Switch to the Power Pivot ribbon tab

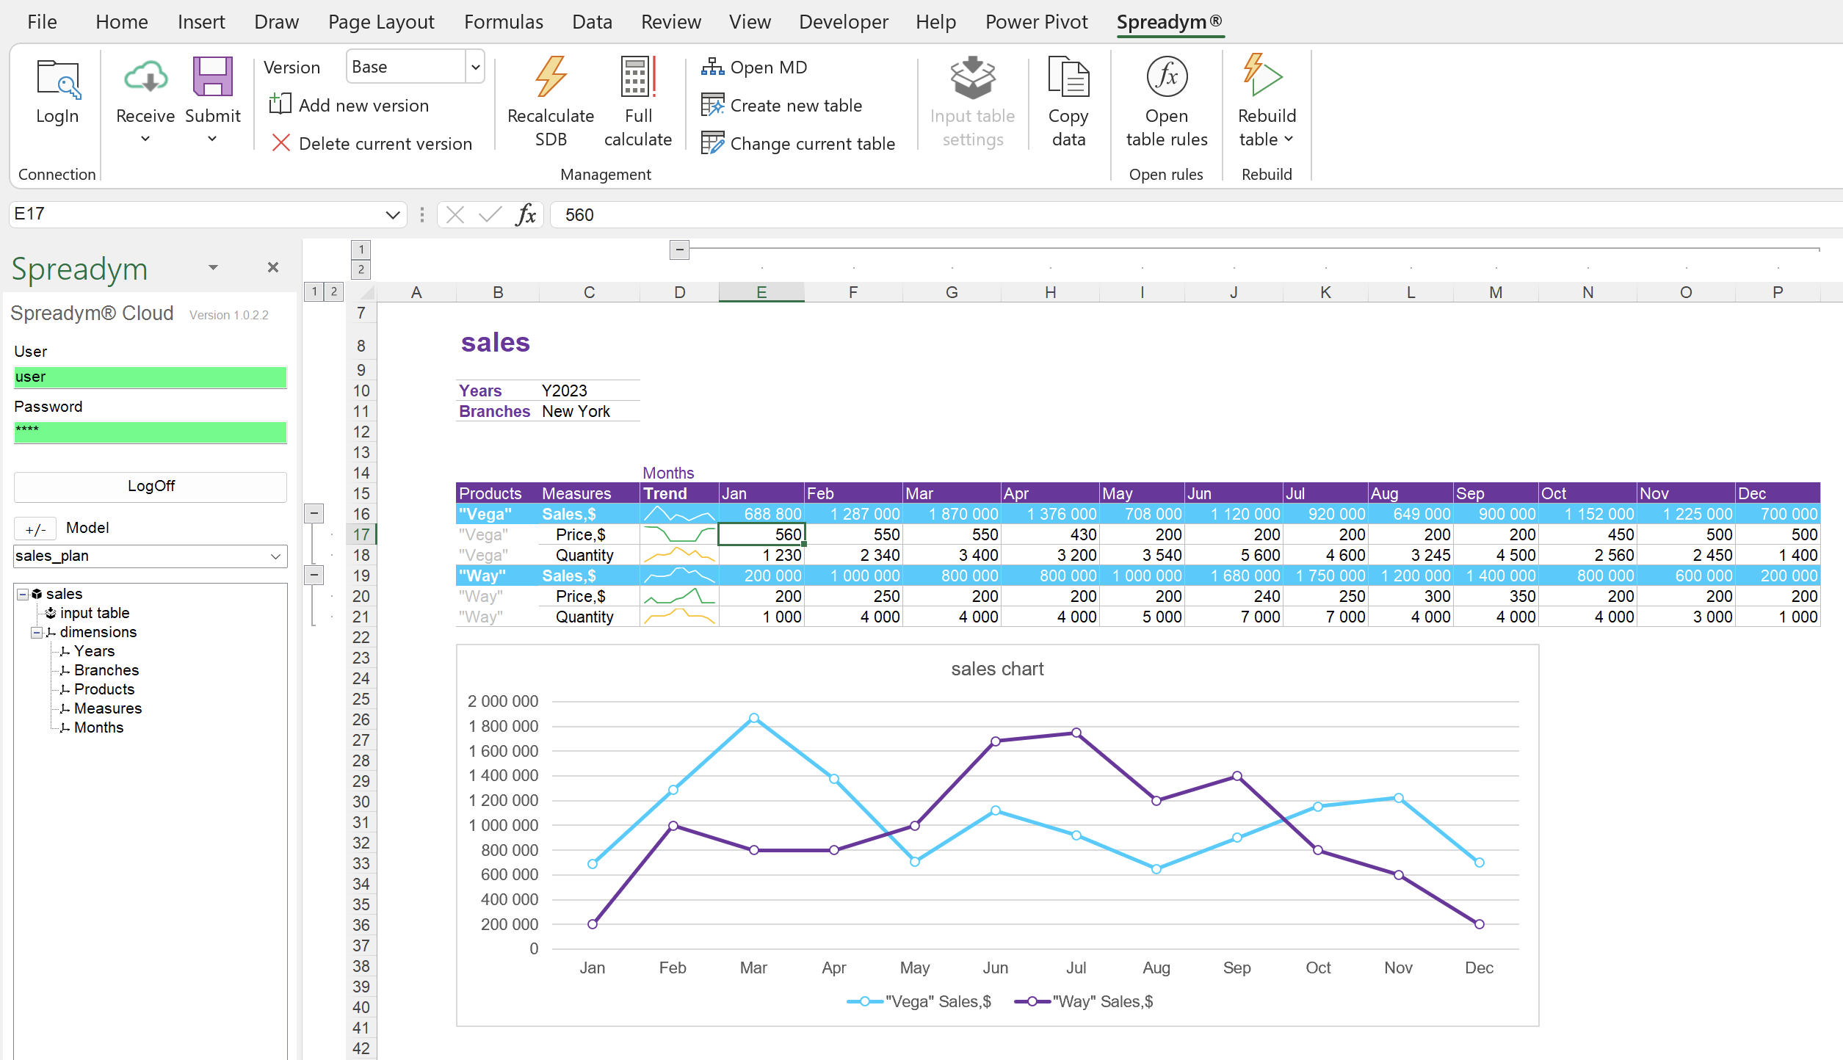pyautogui.click(x=1037, y=21)
